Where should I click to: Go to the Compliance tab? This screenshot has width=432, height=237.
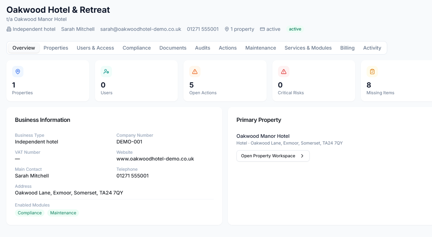(x=137, y=48)
